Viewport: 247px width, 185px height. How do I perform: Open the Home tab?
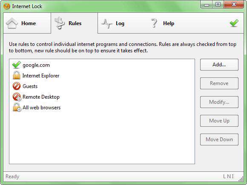click(x=27, y=23)
